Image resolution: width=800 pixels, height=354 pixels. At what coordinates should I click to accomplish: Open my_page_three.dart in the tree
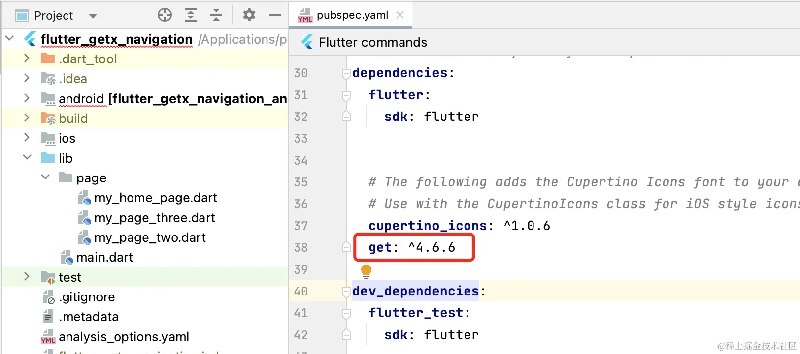click(x=155, y=218)
